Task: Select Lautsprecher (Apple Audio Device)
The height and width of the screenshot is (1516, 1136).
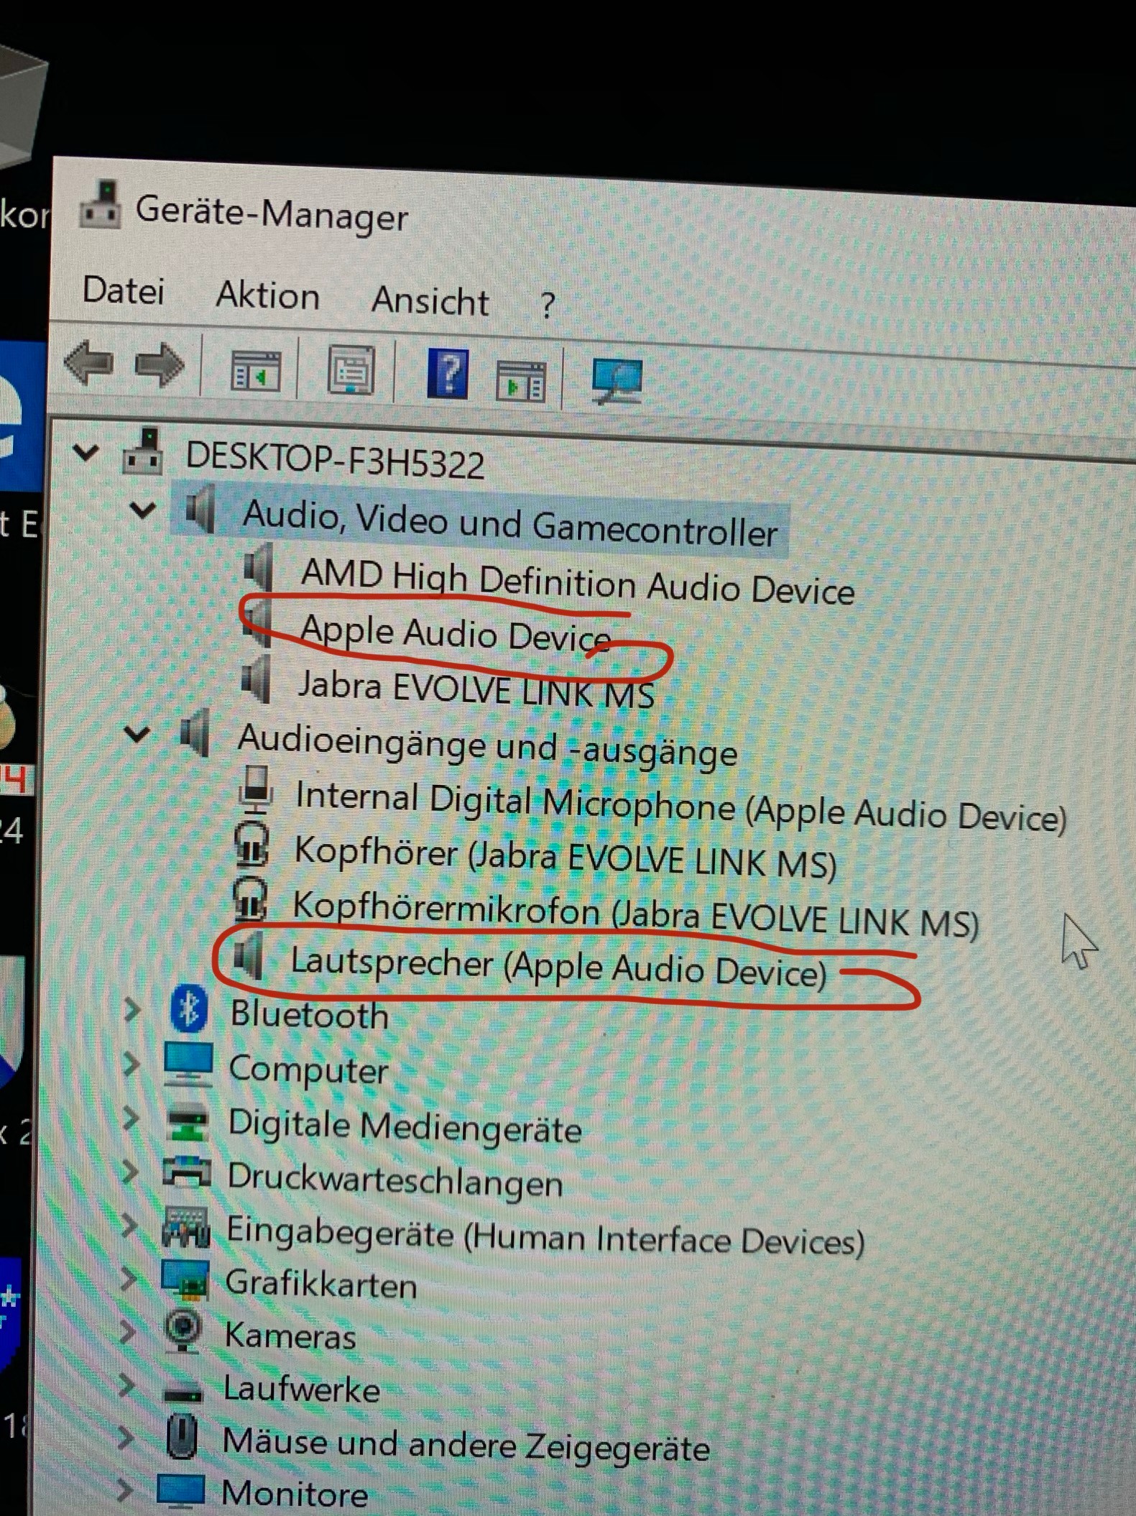Action: tap(559, 967)
